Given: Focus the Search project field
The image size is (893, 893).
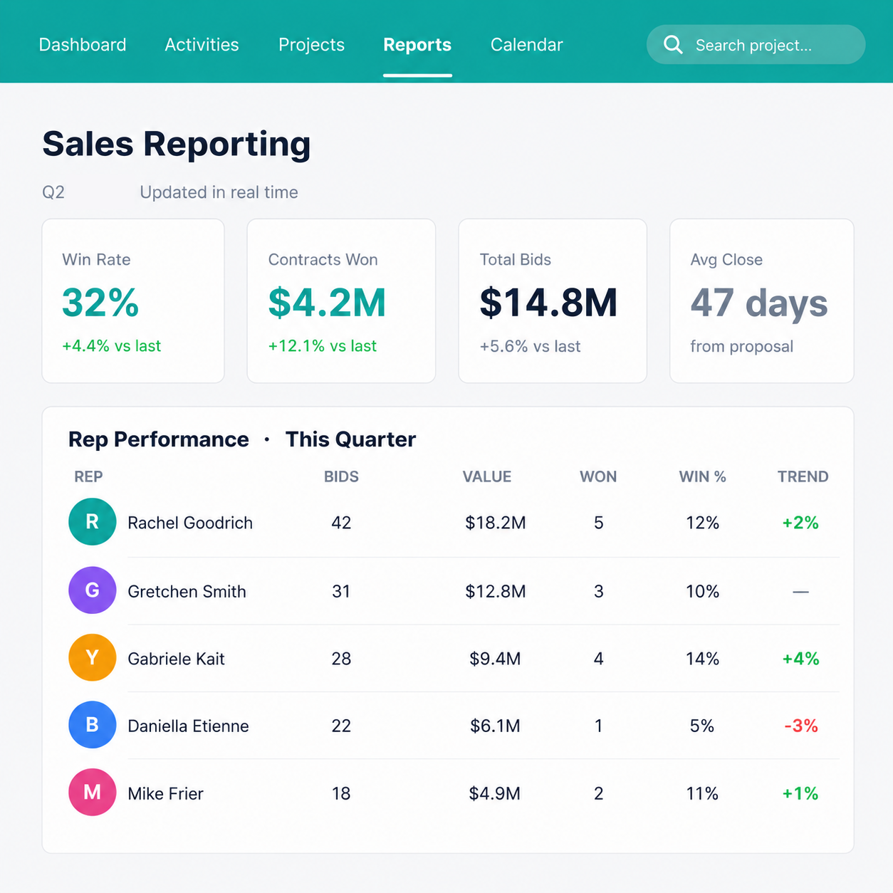Looking at the screenshot, I should (756, 45).
